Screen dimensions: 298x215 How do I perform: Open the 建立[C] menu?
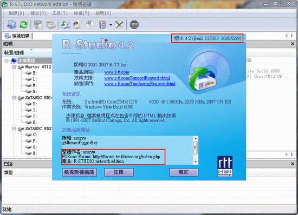pyautogui.click(x=38, y=13)
